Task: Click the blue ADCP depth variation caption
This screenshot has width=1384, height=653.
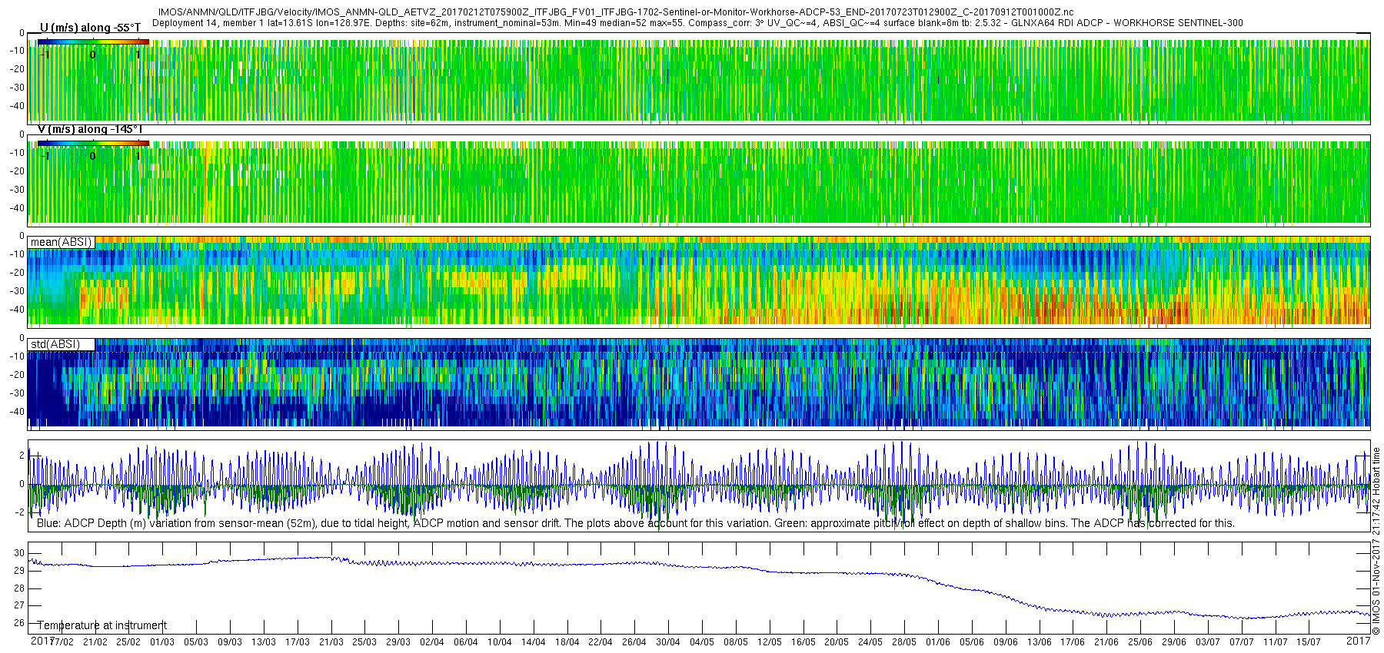Action: pos(635,523)
